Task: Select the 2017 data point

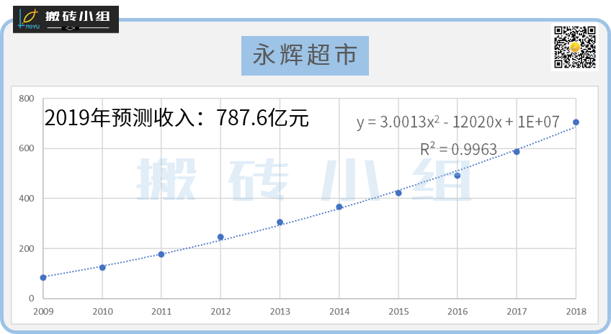Action: [x=517, y=151]
